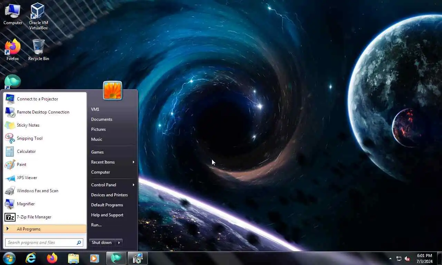This screenshot has height=265, width=442.
Task: Open Pictures from the Start menu
Action: click(x=98, y=129)
